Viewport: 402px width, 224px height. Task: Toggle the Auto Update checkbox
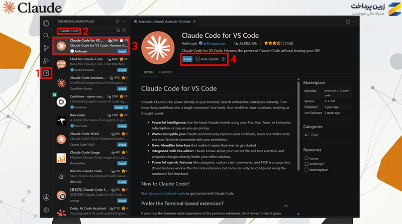click(197, 59)
